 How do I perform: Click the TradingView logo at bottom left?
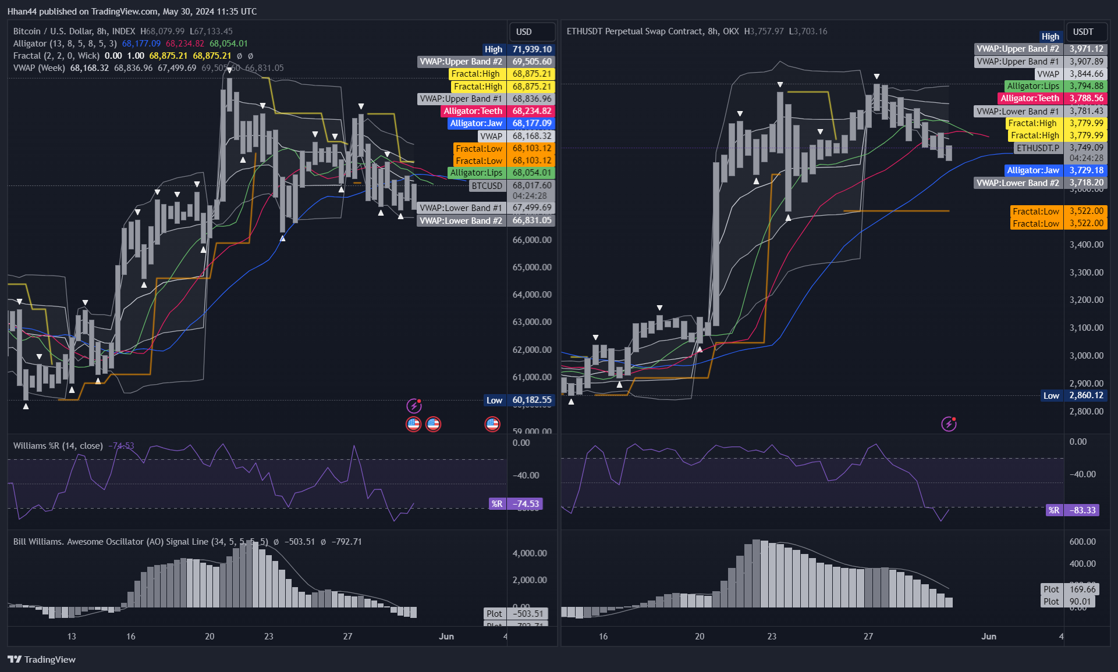42,659
